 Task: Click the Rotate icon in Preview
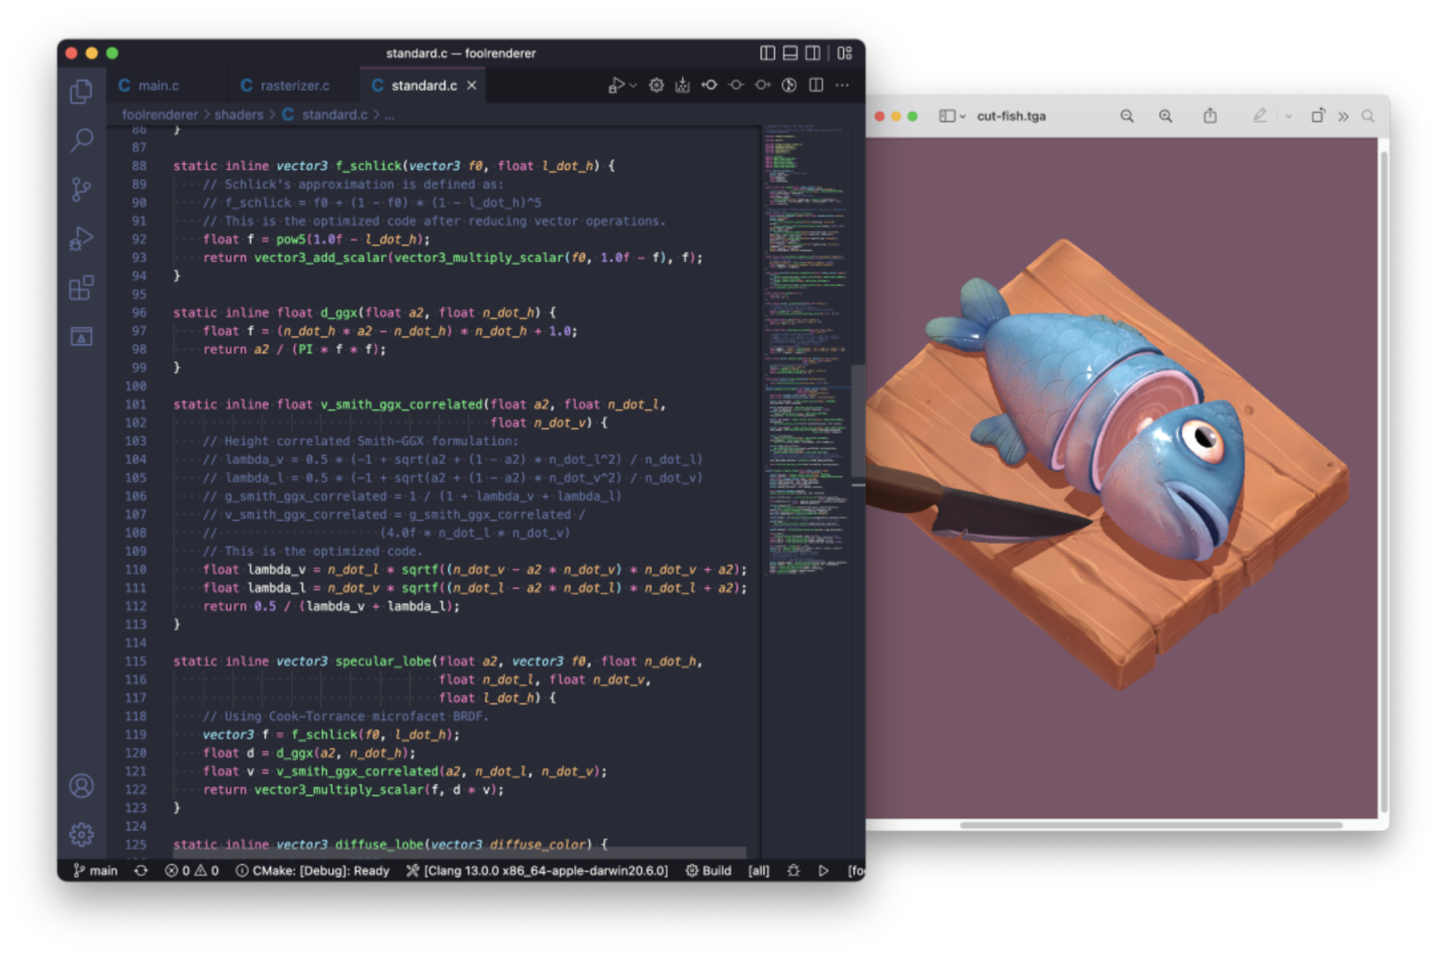click(1317, 116)
